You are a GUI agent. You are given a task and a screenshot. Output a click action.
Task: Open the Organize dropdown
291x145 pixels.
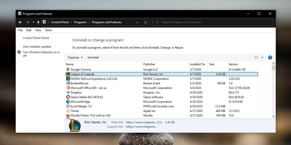[x=75, y=57]
